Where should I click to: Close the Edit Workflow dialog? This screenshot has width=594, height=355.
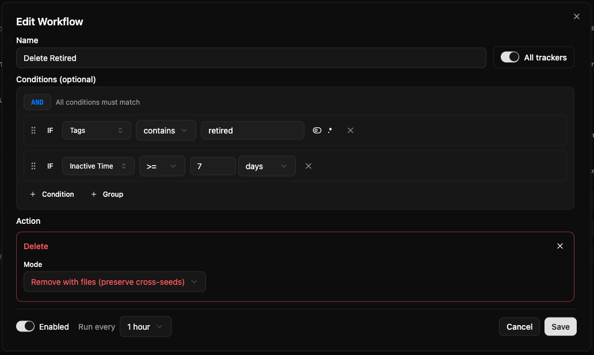(577, 17)
